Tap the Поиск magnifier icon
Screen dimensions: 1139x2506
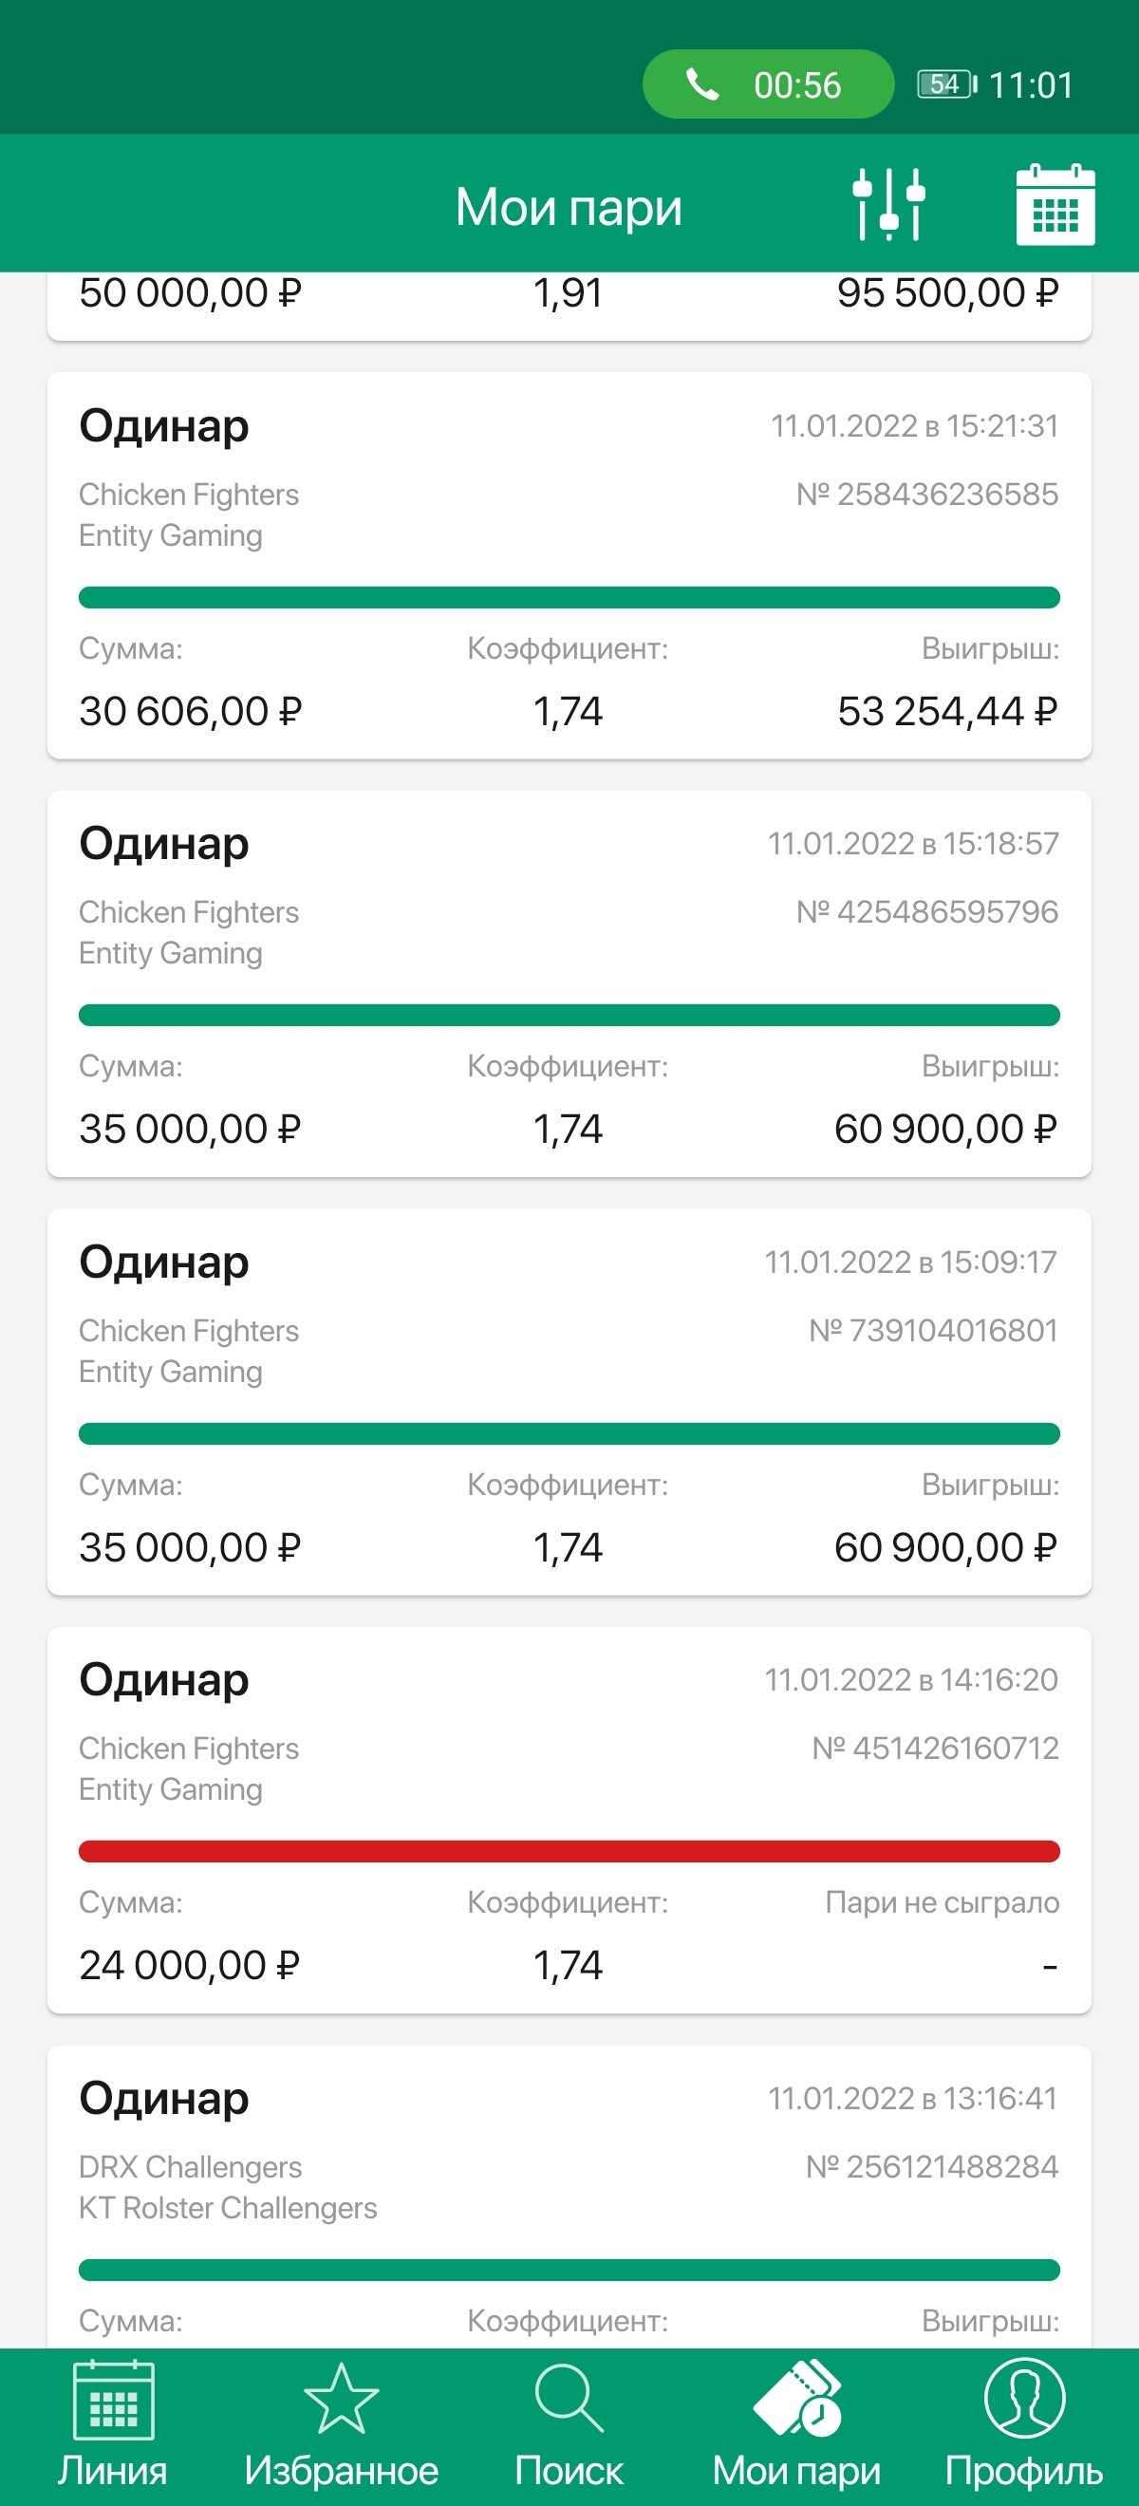tap(569, 2399)
